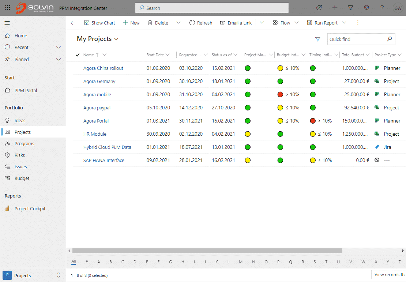Go back using the left arrow
Image resolution: width=406 pixels, height=282 pixels.
(73, 23)
